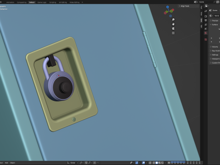Open the gizmo options dropdown arrow
Screen dimensions: 220x165
click(x=139, y=163)
